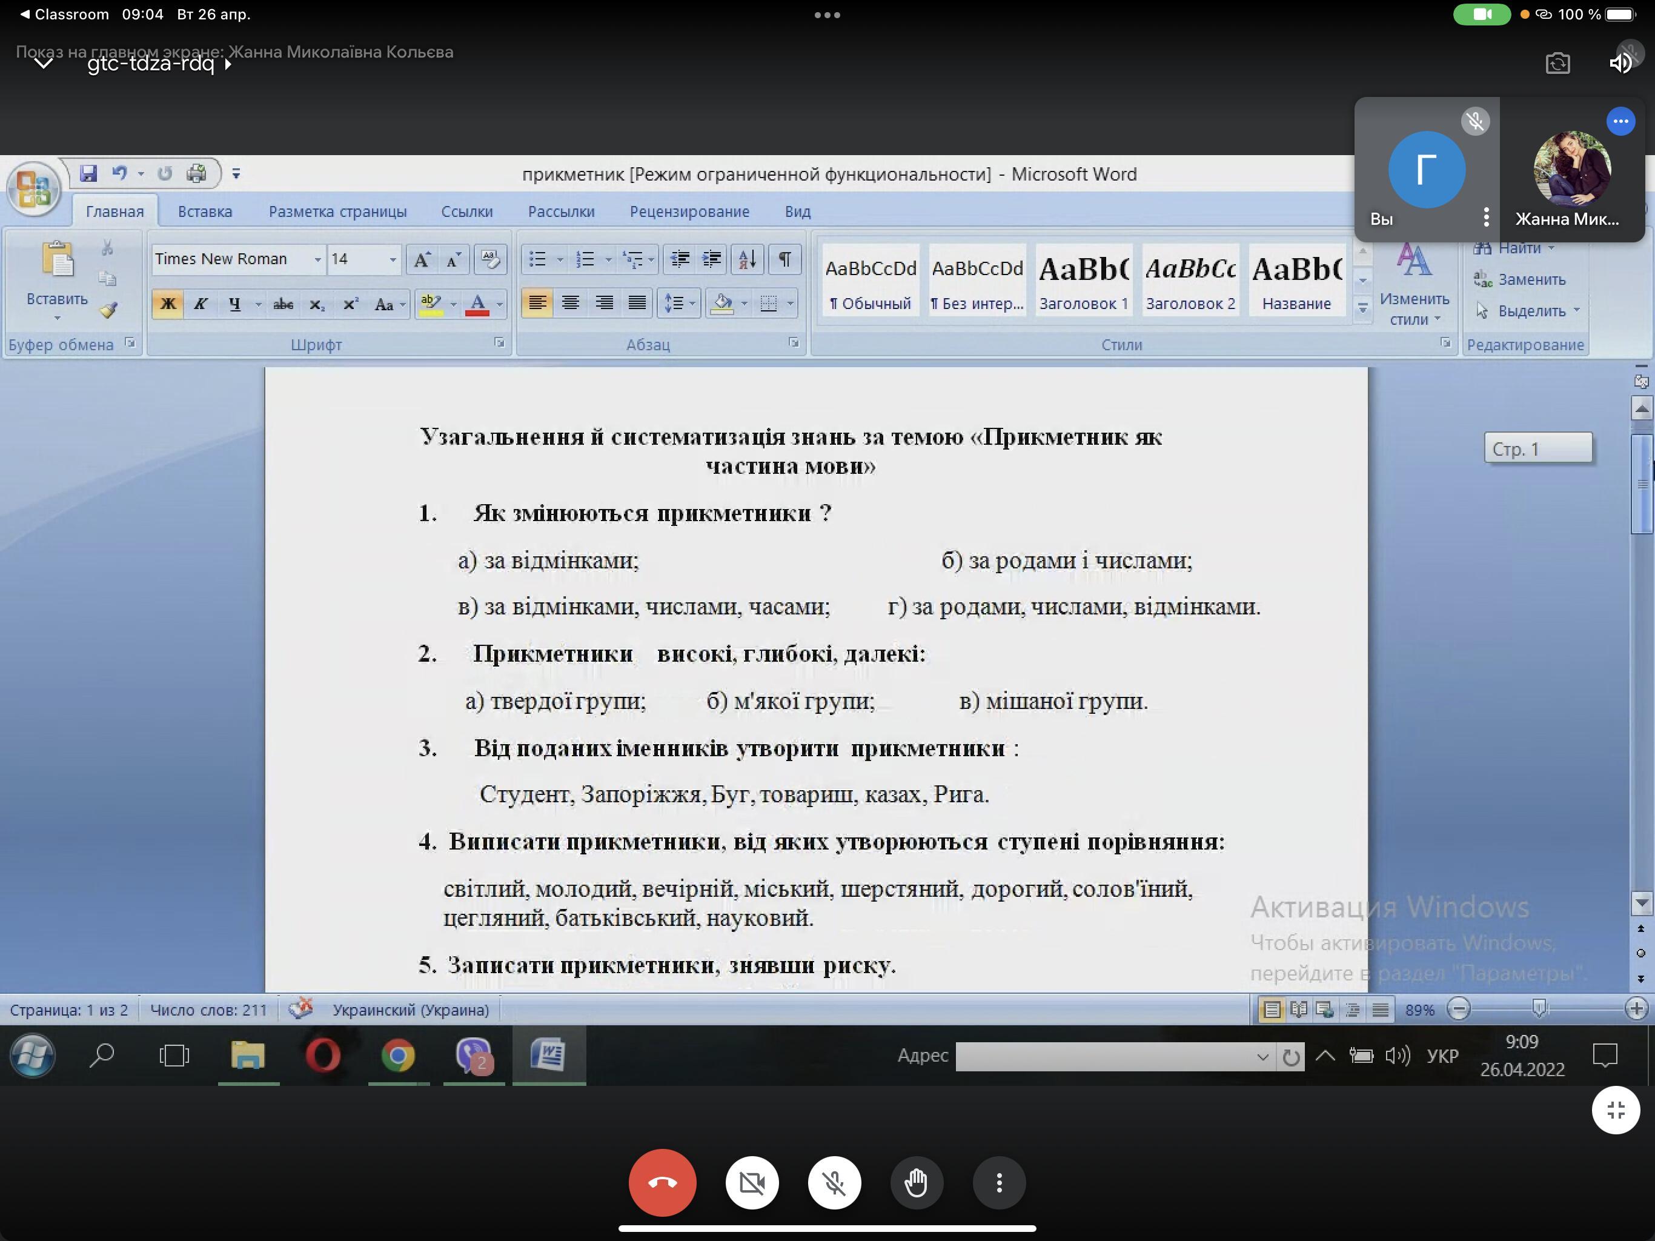1655x1241 pixels.
Task: Open proofing errors icon in status bar
Action: click(300, 1009)
